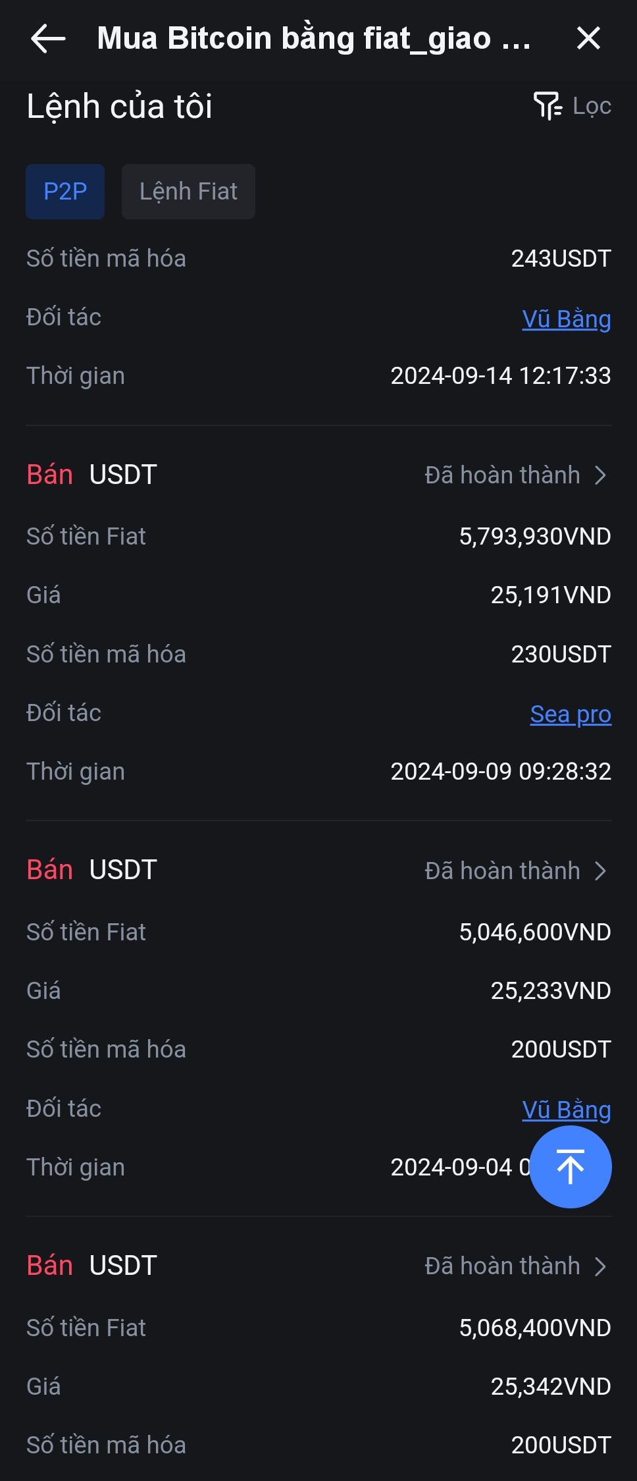Image resolution: width=637 pixels, height=1481 pixels.
Task: Select the Bán USDT header above 5,068,400VND
Action: 91,1266
